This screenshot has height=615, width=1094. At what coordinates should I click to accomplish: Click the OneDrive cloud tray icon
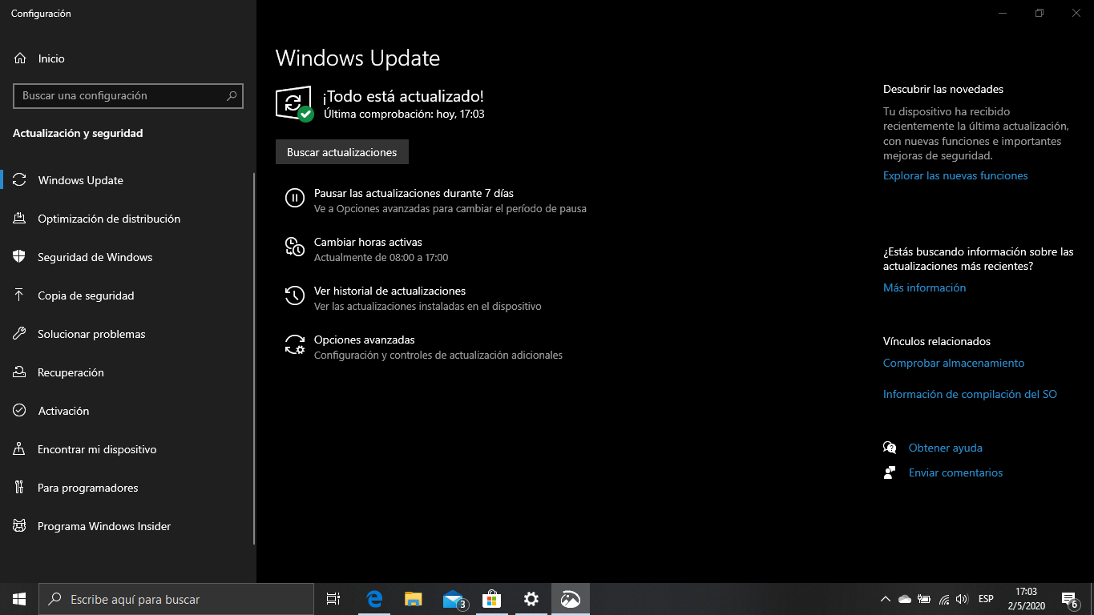click(905, 599)
